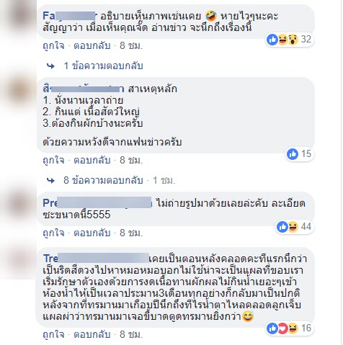The width and height of the screenshot is (343, 345).
Task: Click the thumbs-up icon beside 44 reactions
Action: coord(282,227)
